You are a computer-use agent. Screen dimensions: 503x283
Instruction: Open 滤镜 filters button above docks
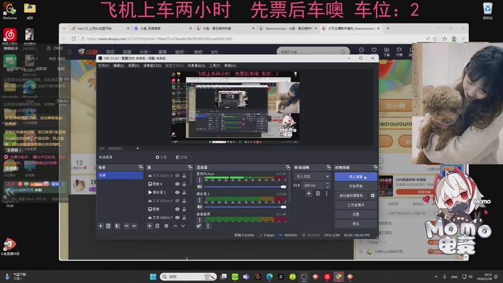pos(182,157)
